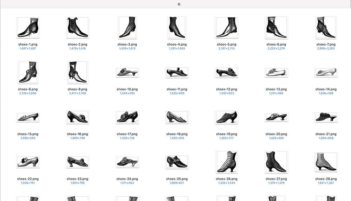351x201 pixels.
Task: Choose the shoes-22.png thumbnail
Action: [28, 162]
